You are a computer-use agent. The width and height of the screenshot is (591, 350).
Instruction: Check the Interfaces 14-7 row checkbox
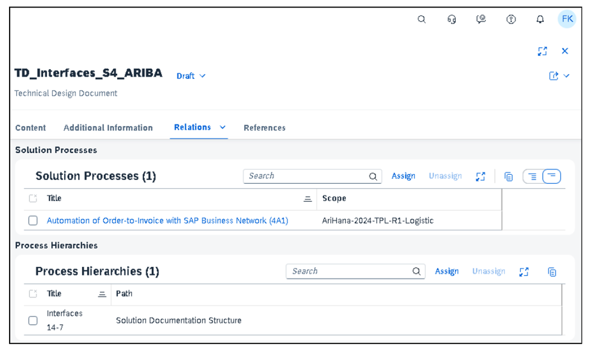33,320
